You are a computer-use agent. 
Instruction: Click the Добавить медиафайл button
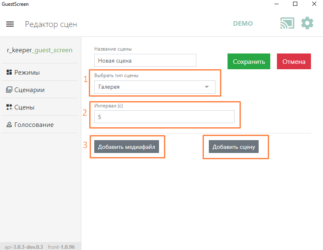click(126, 147)
